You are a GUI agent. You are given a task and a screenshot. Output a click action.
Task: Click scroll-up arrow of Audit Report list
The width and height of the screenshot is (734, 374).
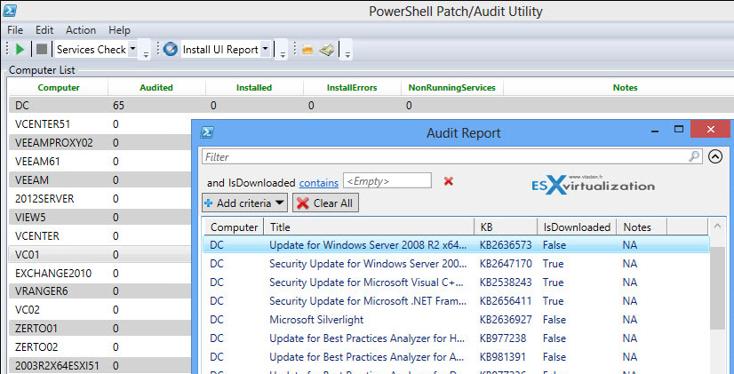717,227
